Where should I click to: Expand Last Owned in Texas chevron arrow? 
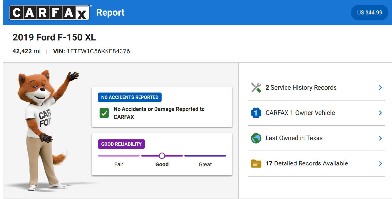(380, 138)
